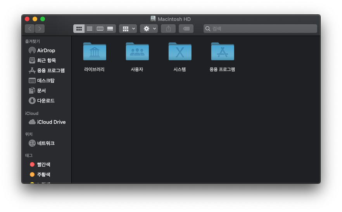
Task: Go to 데스크탑 in sidebar
Action: pos(41,80)
